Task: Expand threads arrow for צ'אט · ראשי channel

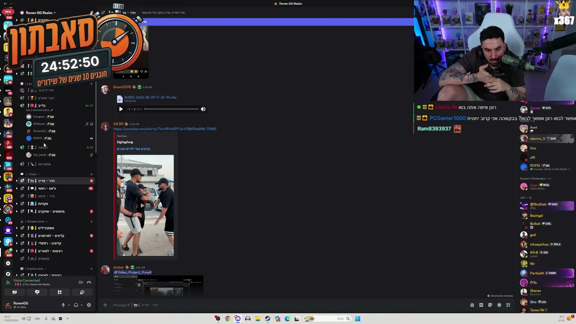Action: (17, 189)
